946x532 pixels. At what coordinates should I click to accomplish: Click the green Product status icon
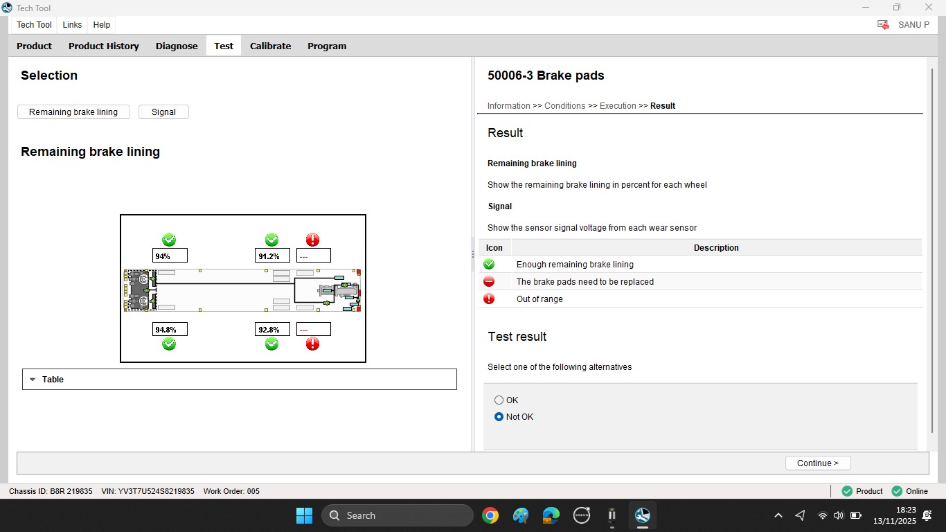[847, 491]
